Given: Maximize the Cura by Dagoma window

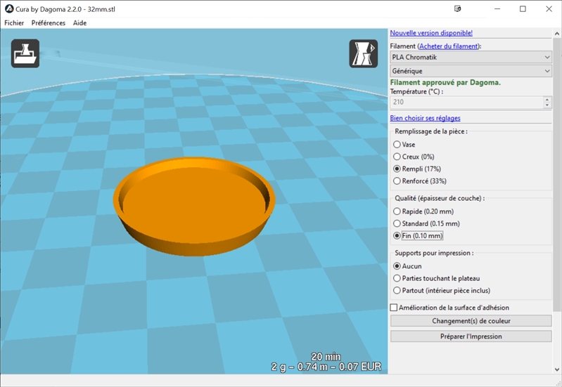Looking at the screenshot, I should point(523,9).
